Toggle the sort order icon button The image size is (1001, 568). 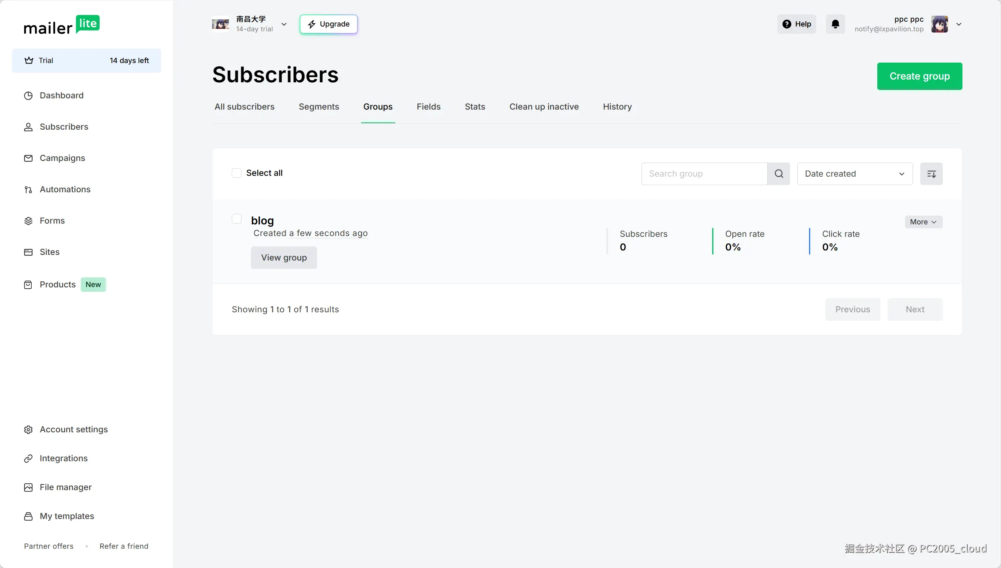coord(931,174)
